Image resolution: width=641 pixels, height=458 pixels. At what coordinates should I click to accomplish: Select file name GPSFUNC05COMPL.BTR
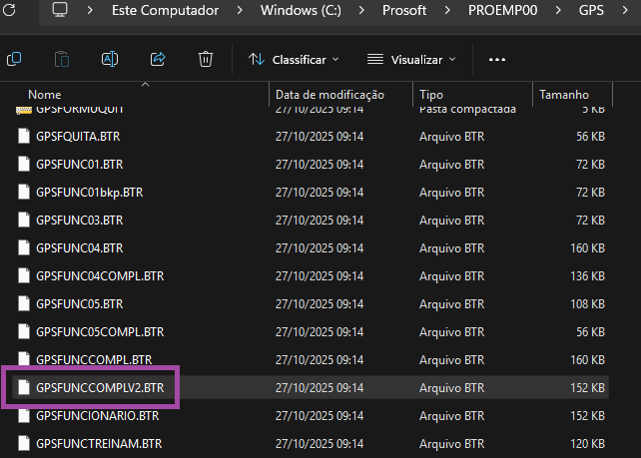100,331
